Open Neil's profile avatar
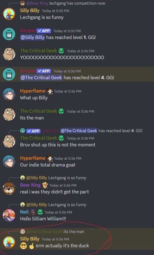Viewport: 154px width, 255px height. pos(9,215)
